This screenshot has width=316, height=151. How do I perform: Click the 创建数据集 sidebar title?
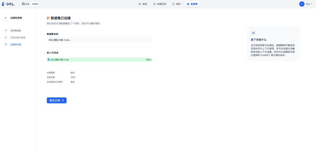tap(16, 18)
